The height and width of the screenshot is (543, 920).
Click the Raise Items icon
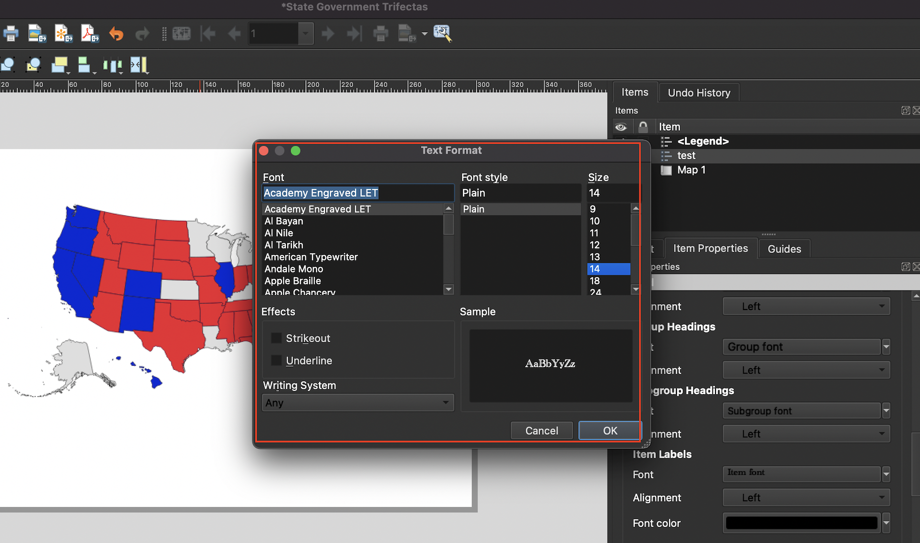59,65
